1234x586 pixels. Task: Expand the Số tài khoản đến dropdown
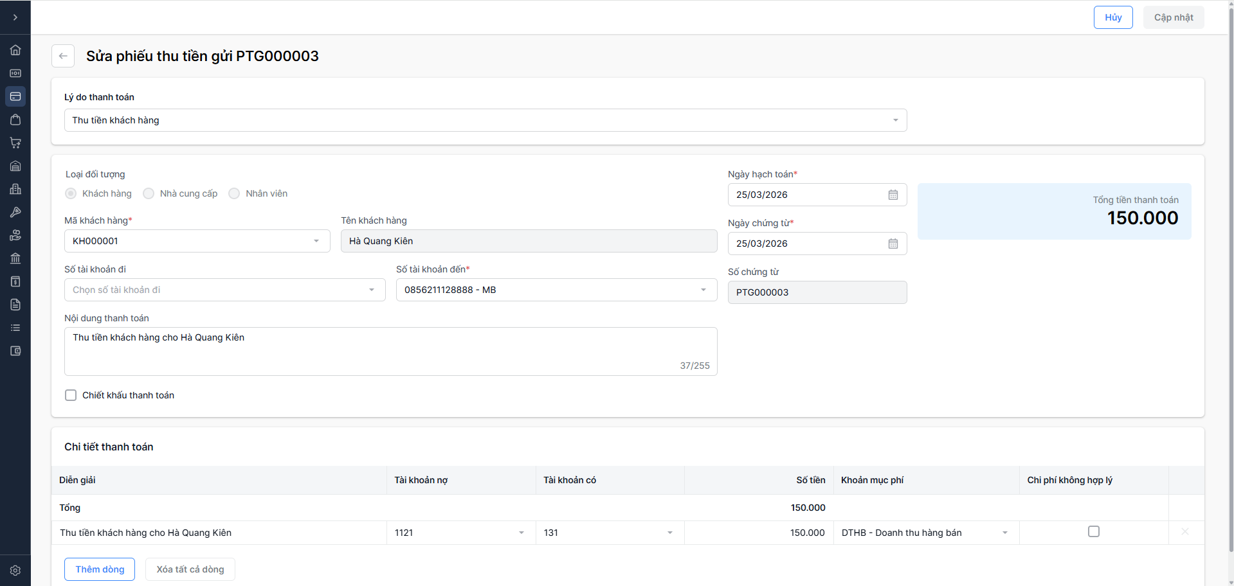(556, 290)
